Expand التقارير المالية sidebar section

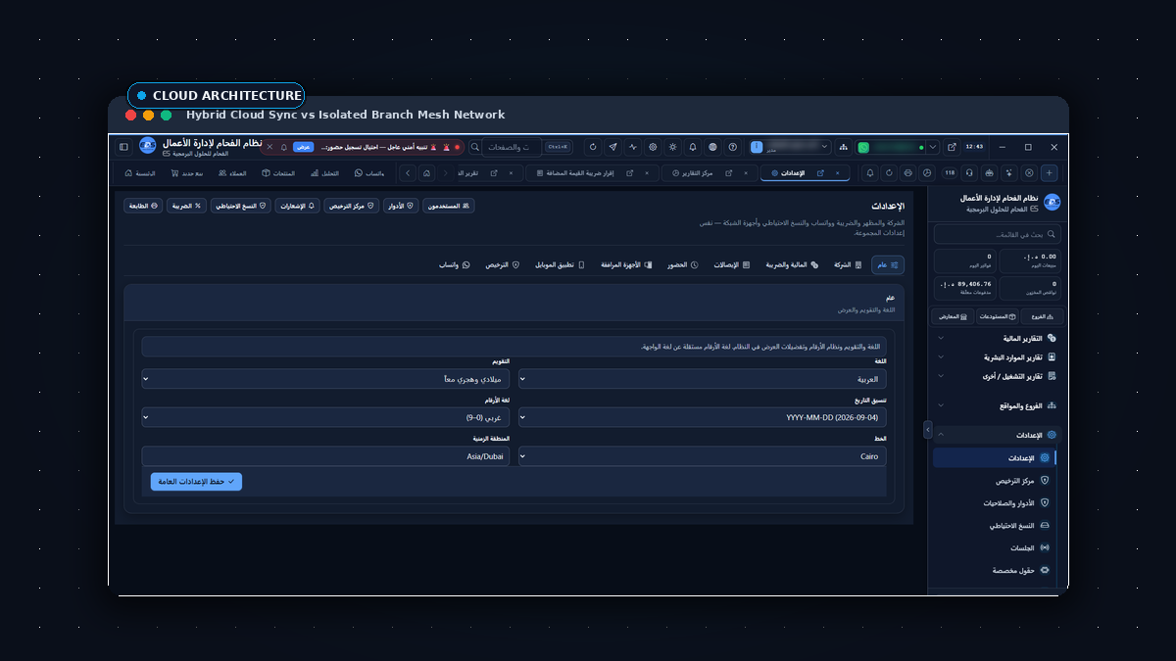pos(995,338)
